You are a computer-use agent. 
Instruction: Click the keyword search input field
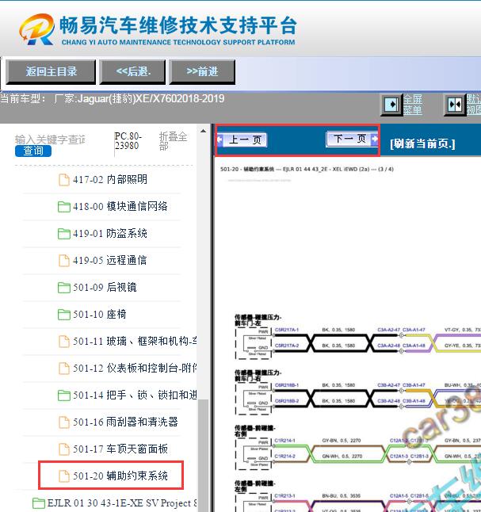tap(50, 139)
